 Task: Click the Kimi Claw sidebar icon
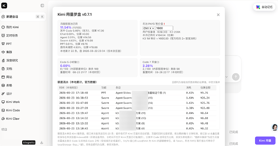[x=3, y=119]
